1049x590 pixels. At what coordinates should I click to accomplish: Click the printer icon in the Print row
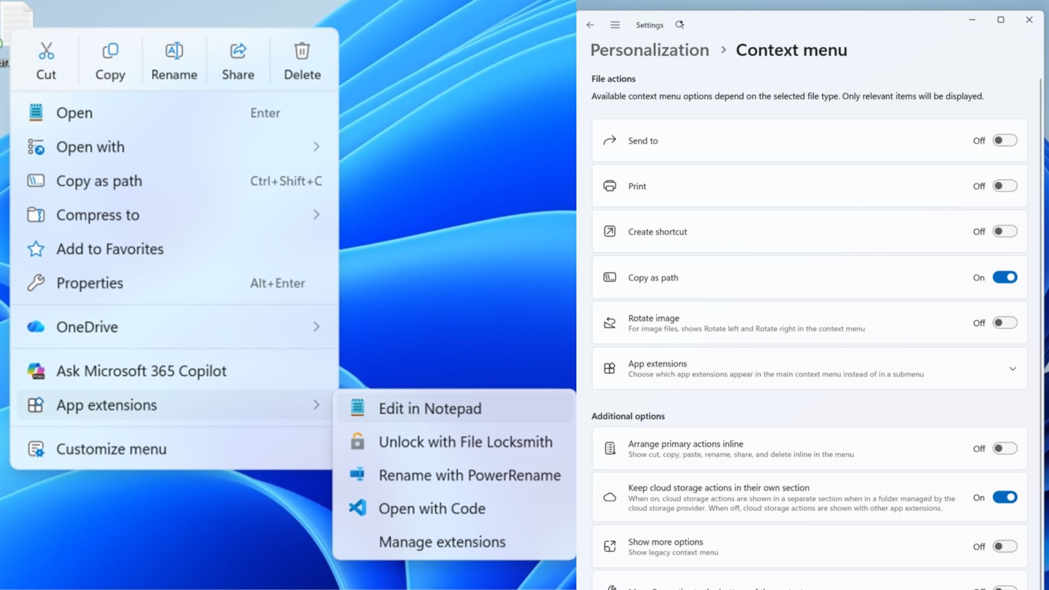point(610,186)
